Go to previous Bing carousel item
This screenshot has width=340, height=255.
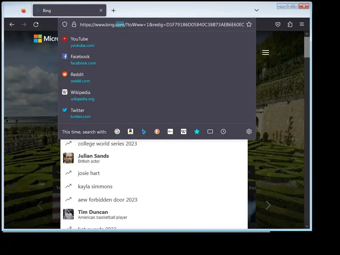pyautogui.click(x=40, y=205)
